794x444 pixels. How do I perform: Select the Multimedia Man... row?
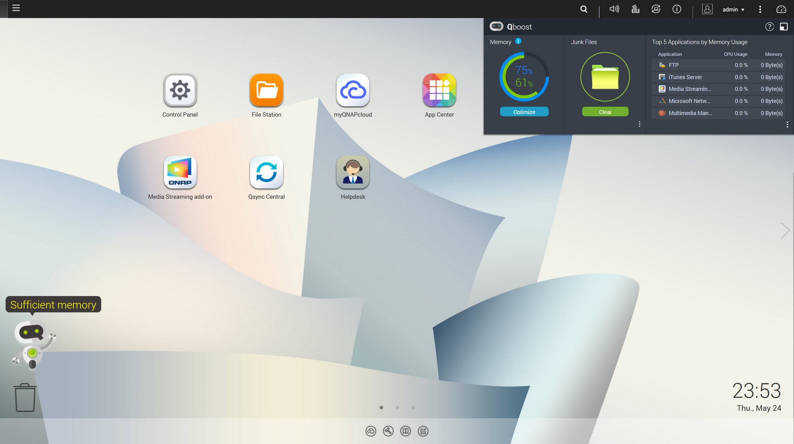tap(718, 113)
